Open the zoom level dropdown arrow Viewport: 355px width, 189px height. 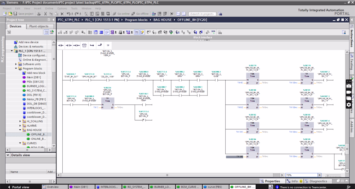tap(319, 175)
